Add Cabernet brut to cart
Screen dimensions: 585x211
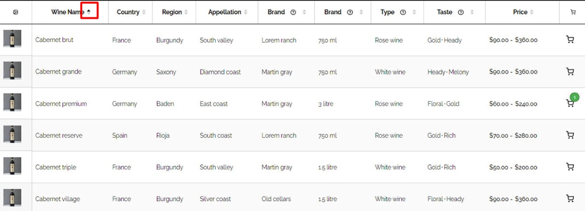tap(570, 40)
